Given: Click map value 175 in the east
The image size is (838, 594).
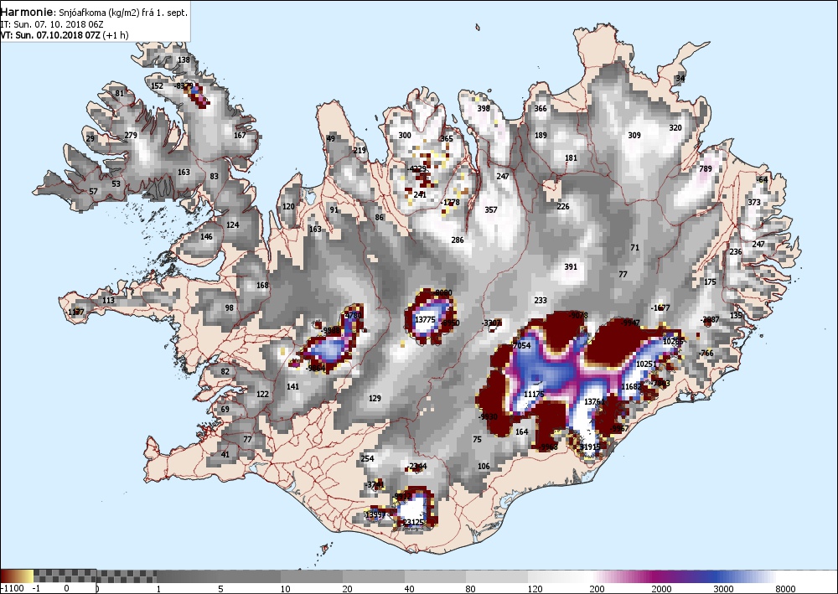Looking at the screenshot, I should (x=710, y=282).
